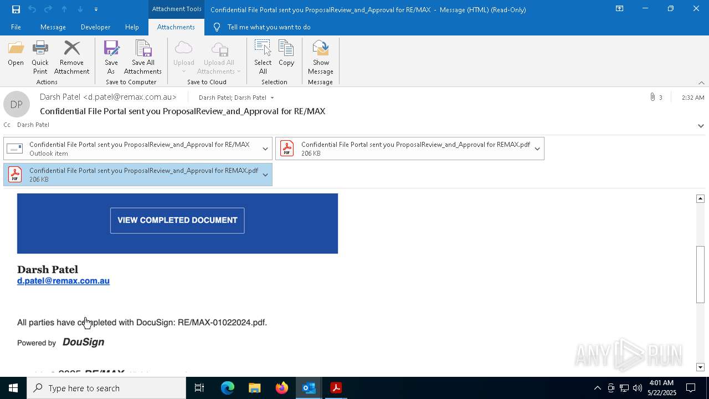Switch to the Developer tab
This screenshot has height=399, width=709.
point(95,27)
